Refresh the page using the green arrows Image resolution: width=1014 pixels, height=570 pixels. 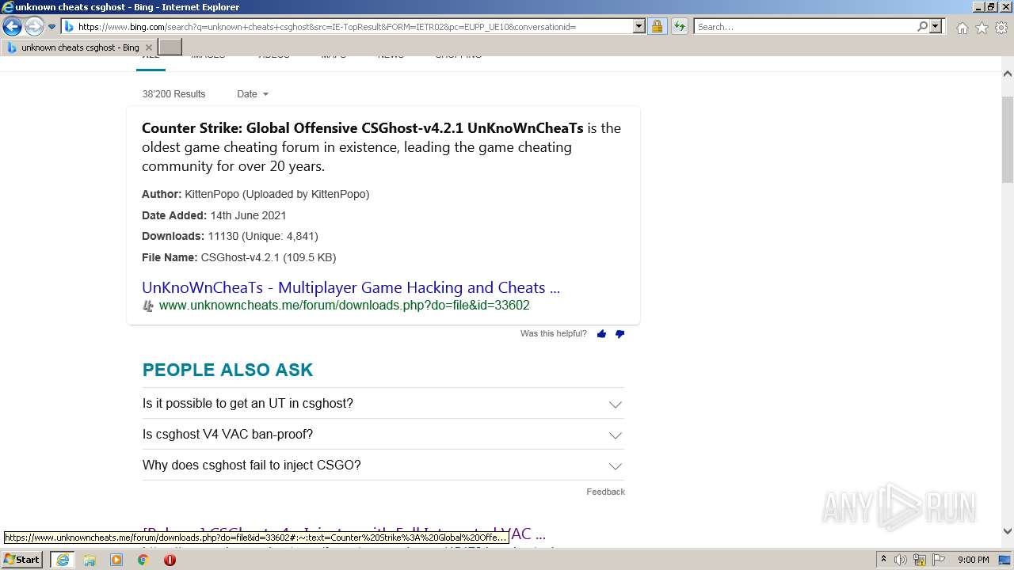click(679, 27)
